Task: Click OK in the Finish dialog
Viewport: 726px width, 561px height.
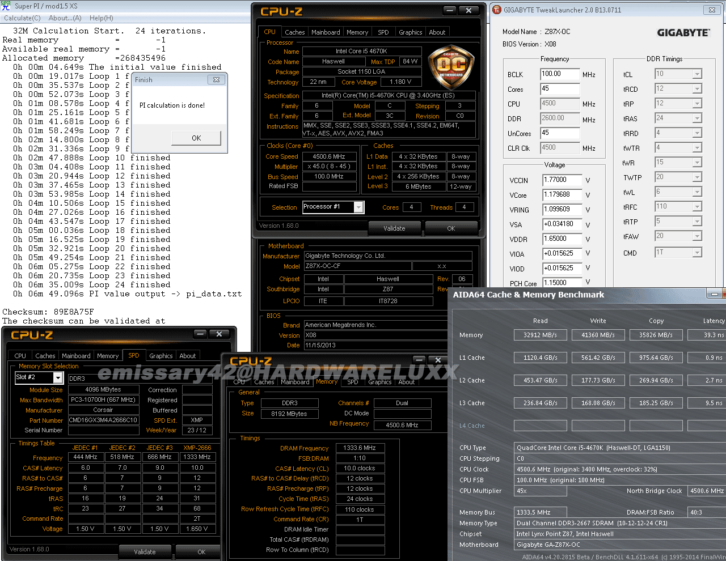Action: 196,138
